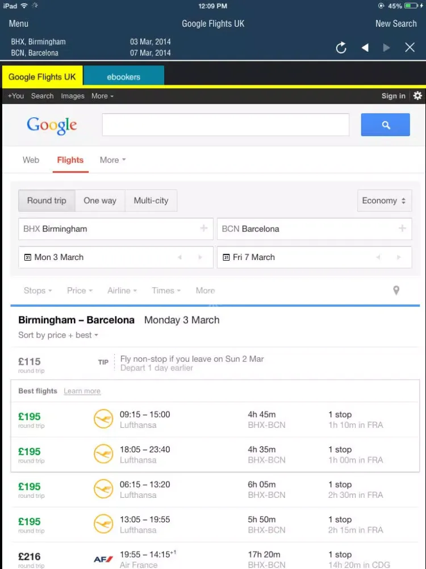Edit the BCN Barcelona destination field
426x569 pixels.
(315, 229)
